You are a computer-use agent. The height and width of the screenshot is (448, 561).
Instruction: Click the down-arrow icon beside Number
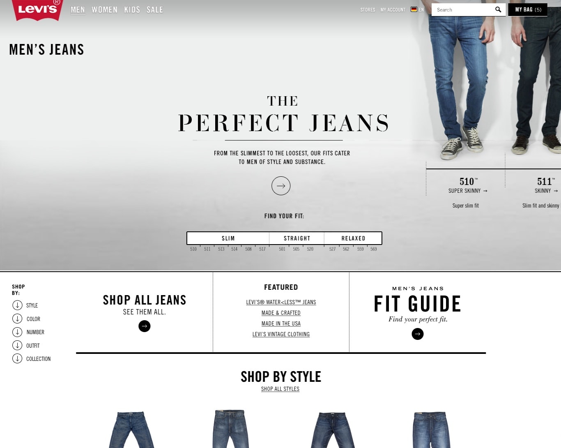(17, 332)
